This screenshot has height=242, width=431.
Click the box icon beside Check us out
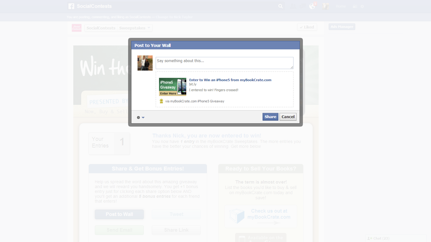(237, 216)
